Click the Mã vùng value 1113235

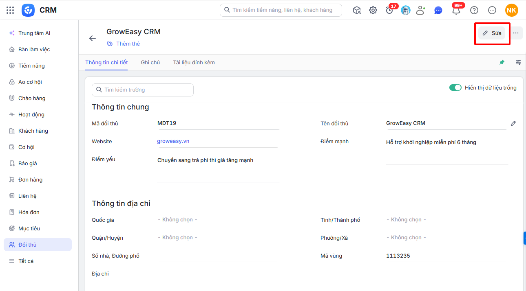[398, 256]
